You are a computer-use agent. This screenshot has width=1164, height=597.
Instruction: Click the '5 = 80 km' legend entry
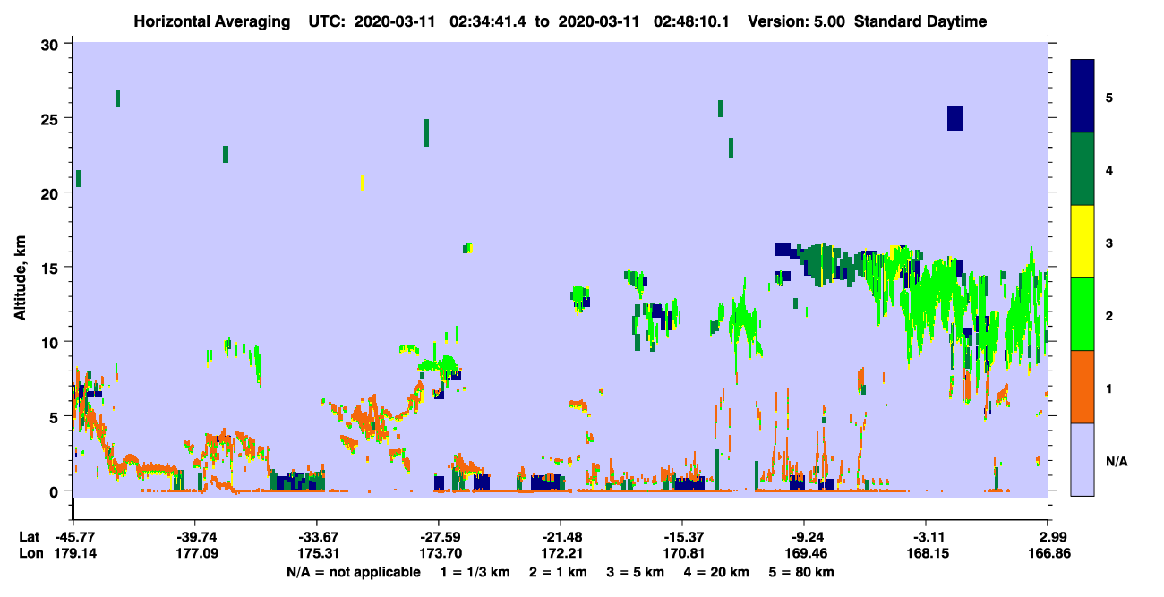pyautogui.click(x=802, y=571)
